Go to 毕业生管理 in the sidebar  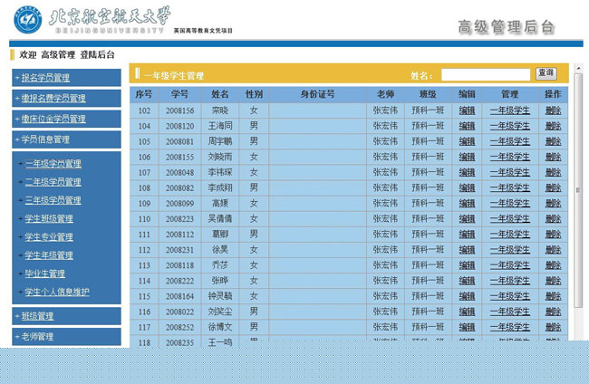(44, 274)
